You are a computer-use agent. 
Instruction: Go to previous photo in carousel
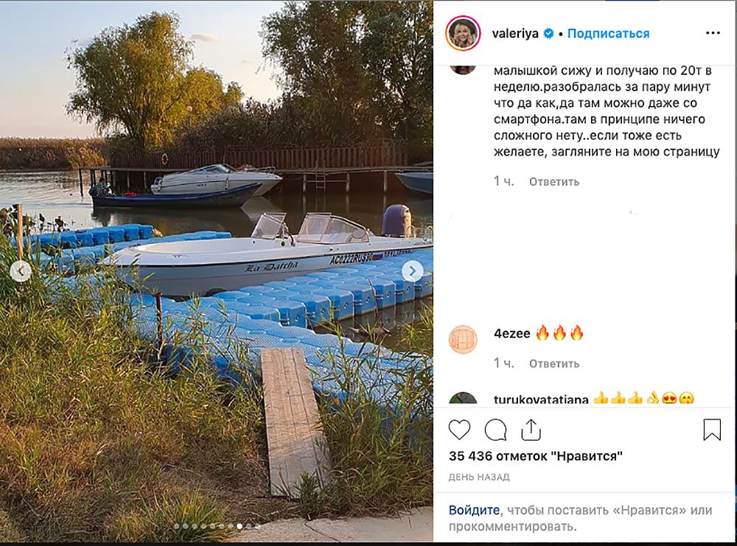(21, 271)
